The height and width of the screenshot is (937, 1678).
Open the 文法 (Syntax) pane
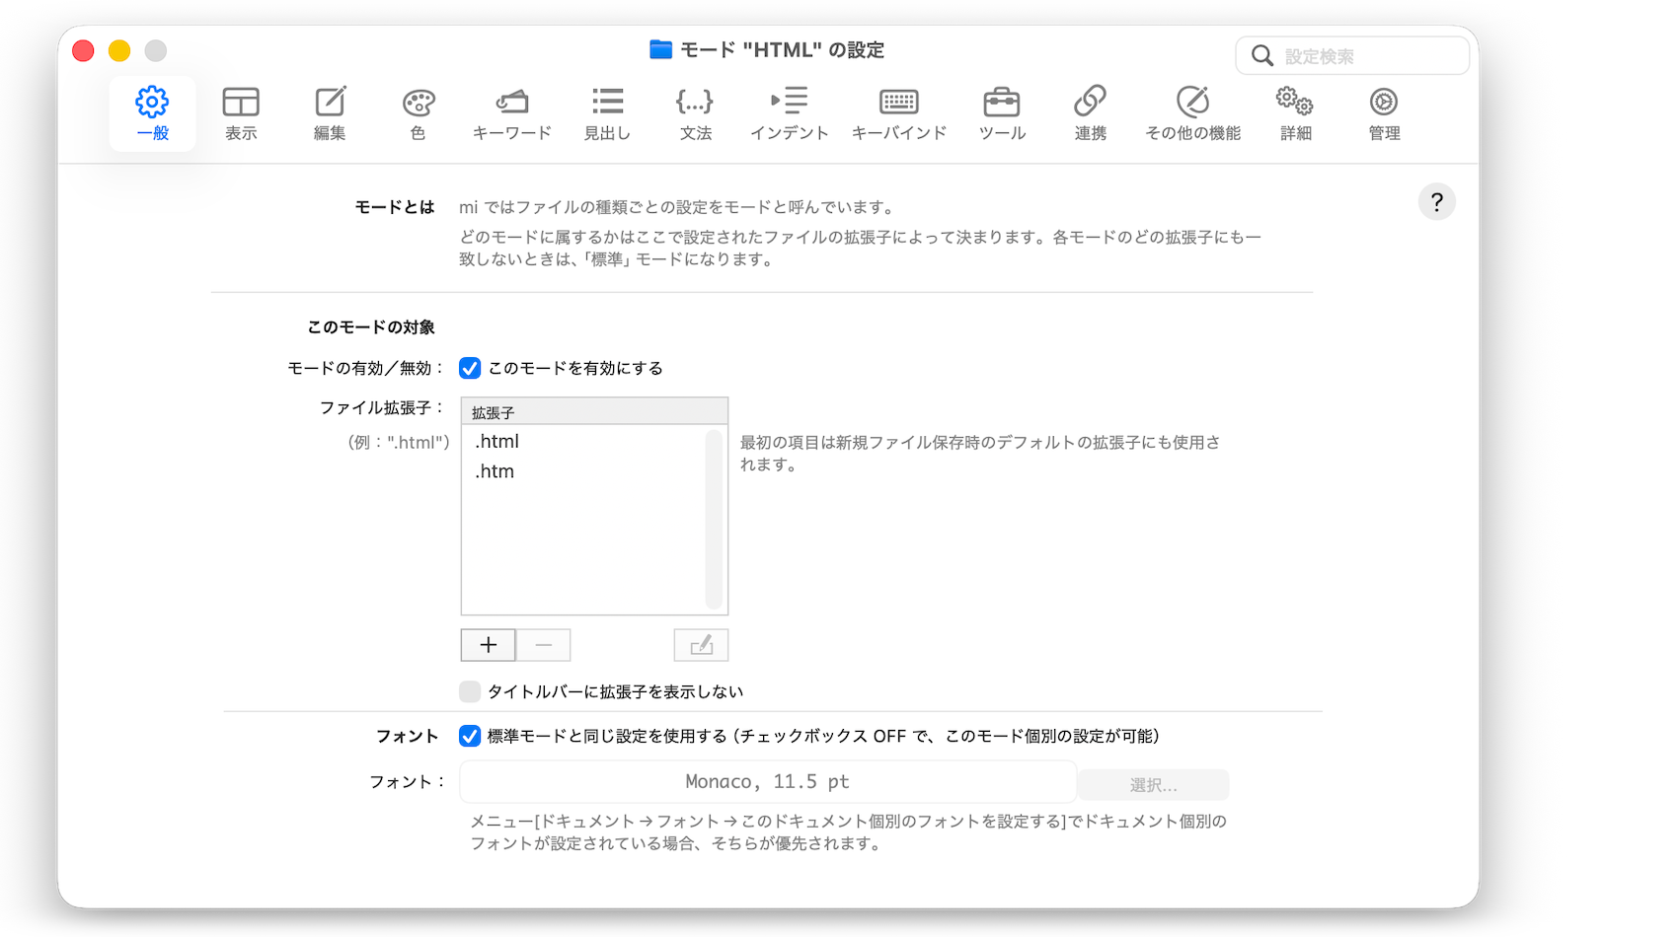[695, 113]
